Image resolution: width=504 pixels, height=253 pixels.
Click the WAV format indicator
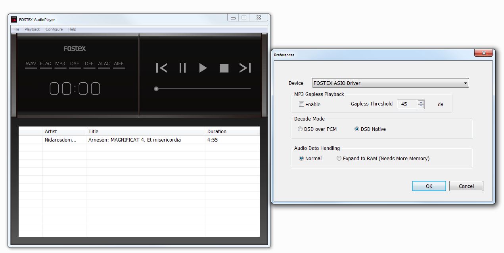pyautogui.click(x=31, y=64)
